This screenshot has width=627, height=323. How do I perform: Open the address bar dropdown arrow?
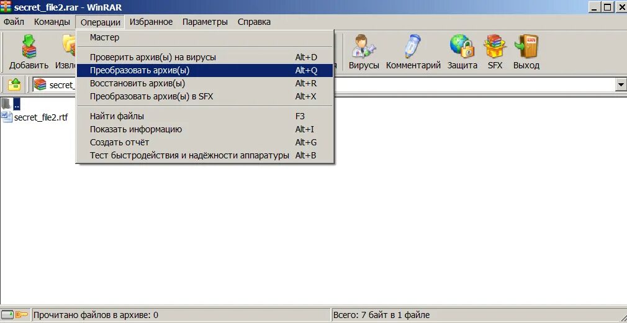[621, 84]
